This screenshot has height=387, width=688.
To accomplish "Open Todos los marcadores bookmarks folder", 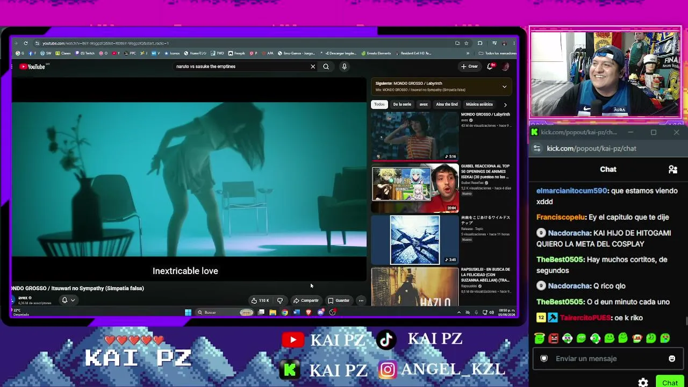I will (x=497, y=53).
